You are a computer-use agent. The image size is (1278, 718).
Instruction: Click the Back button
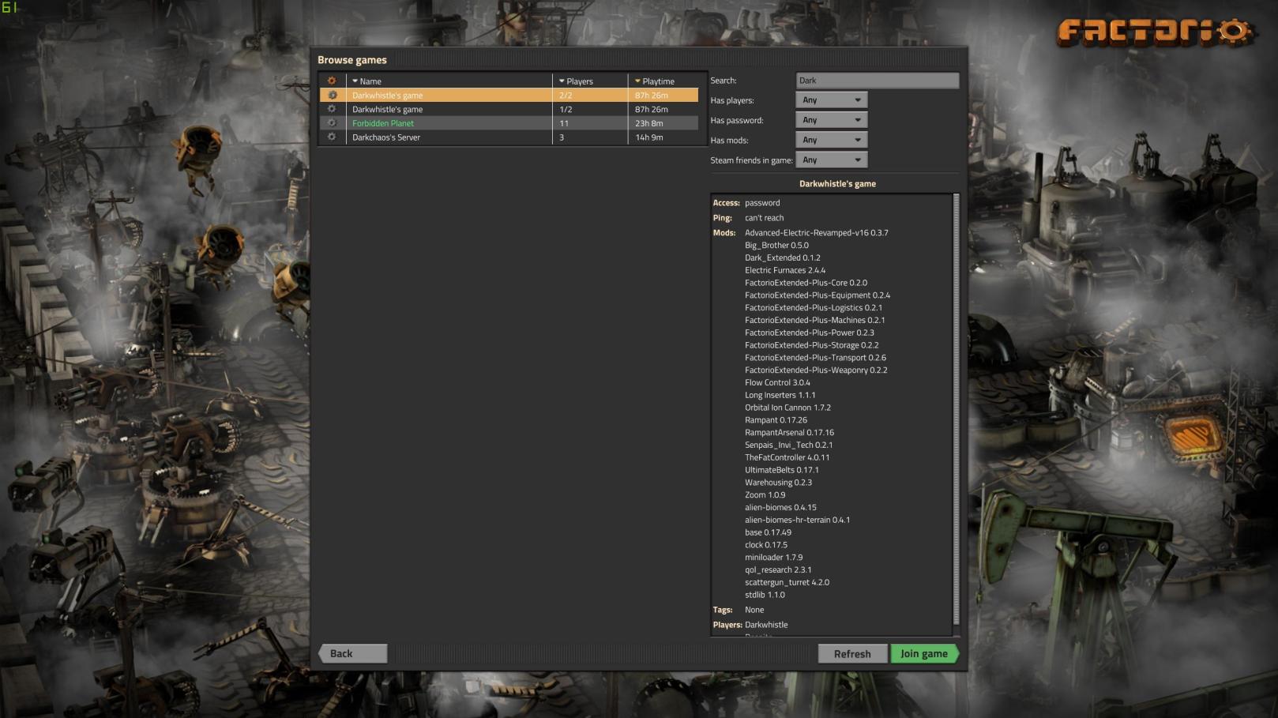click(x=352, y=654)
